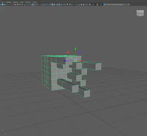Click the blue Z-axis manipulator handle
Image resolution: width=147 pixels, height=136 pixels.
tap(65, 61)
